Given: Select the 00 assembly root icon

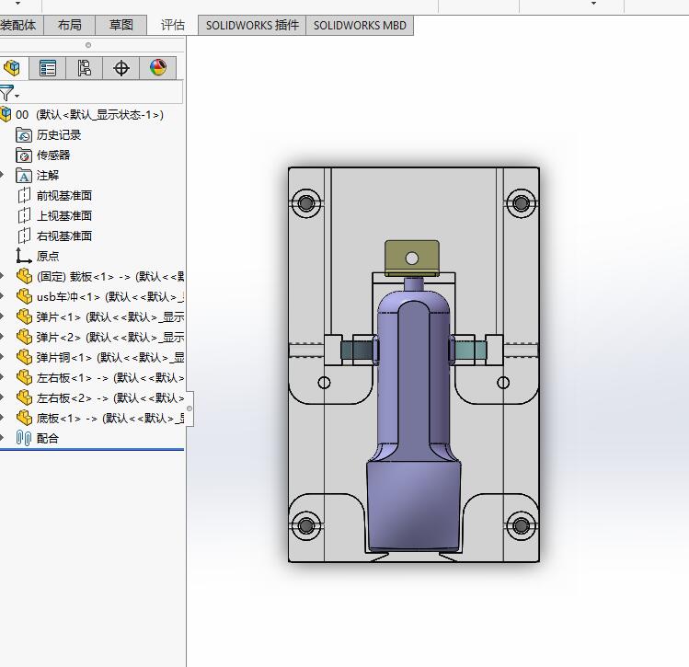Looking at the screenshot, I should pos(6,115).
